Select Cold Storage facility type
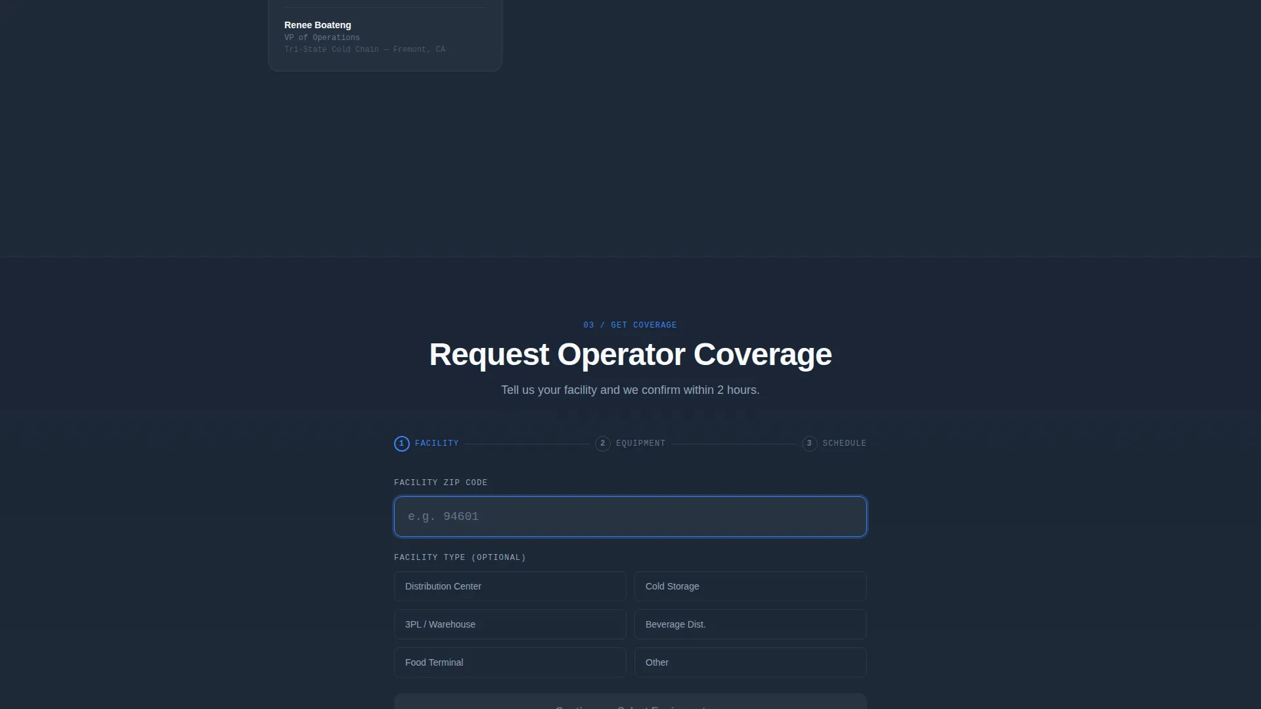Screen dimensions: 1261x709 [x=751, y=586]
